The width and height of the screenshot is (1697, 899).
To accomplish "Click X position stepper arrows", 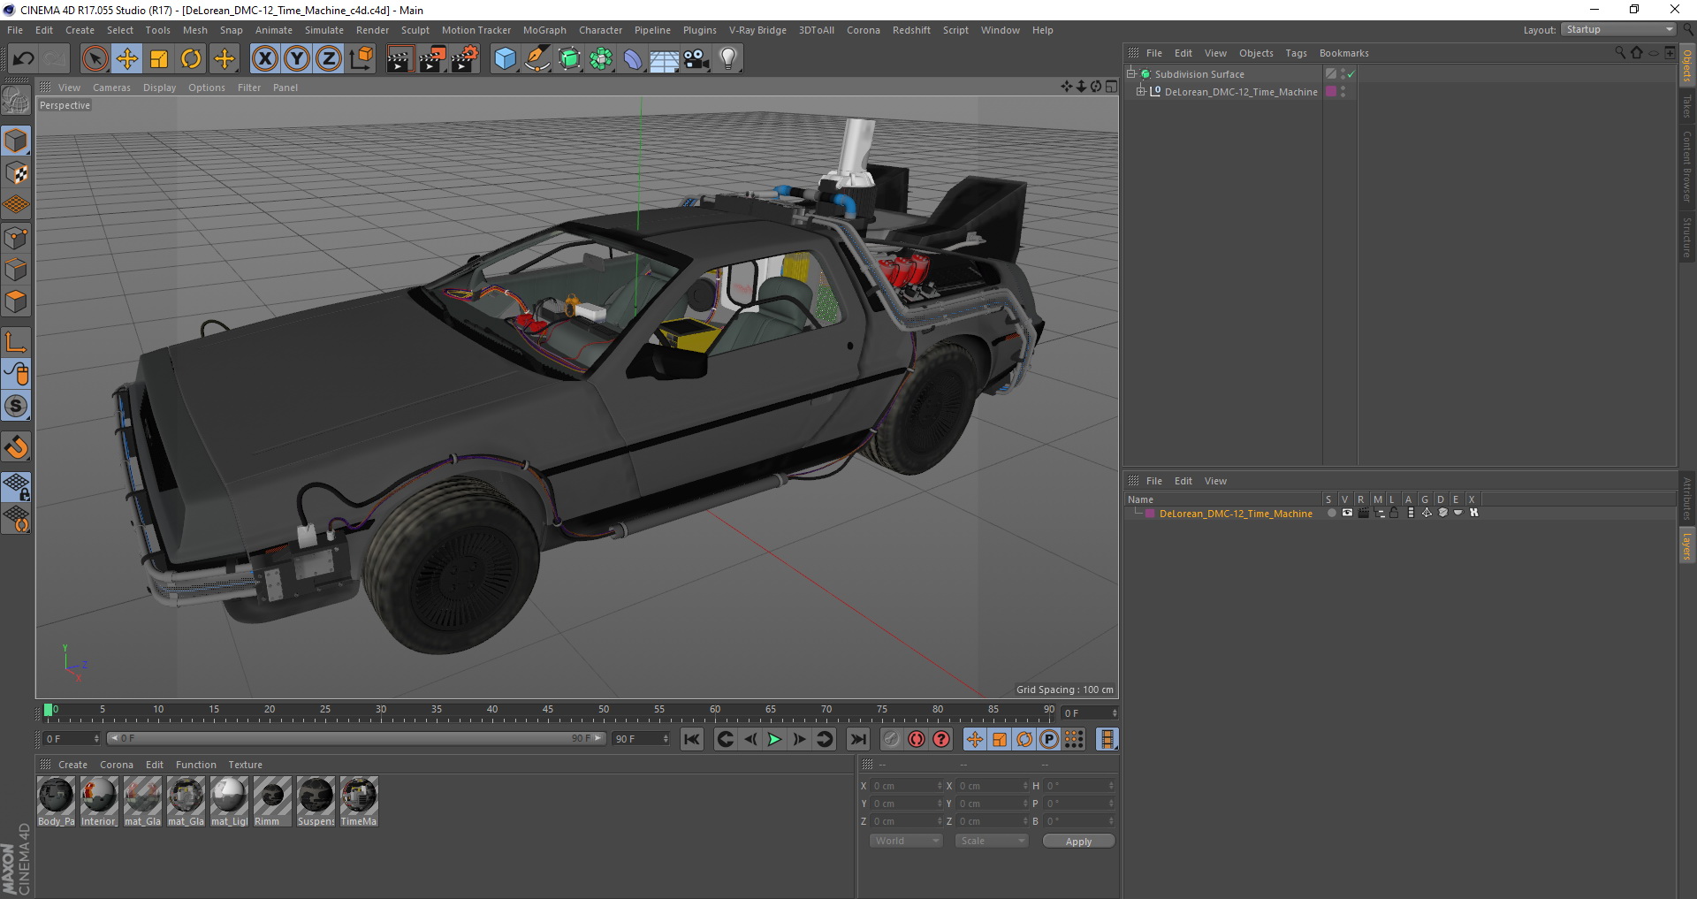I will [940, 786].
